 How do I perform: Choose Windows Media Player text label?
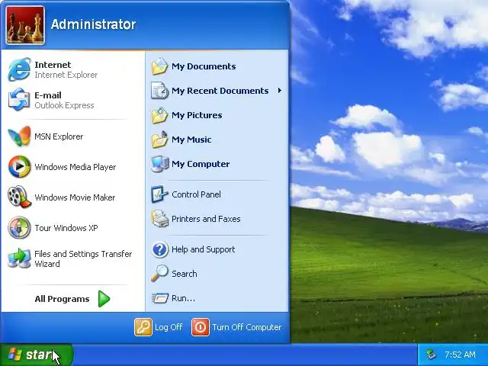click(75, 167)
